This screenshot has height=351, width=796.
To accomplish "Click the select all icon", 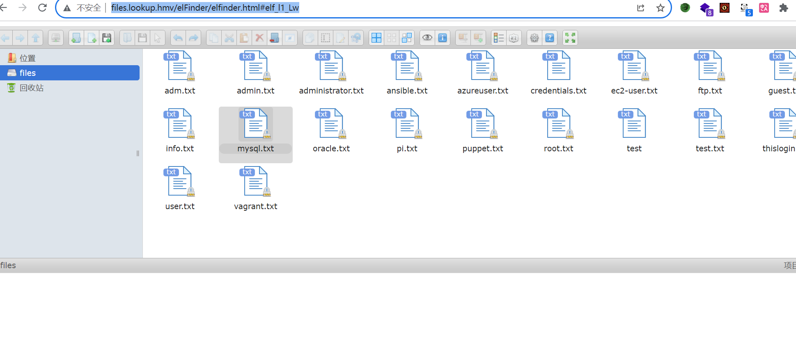I will (x=376, y=38).
